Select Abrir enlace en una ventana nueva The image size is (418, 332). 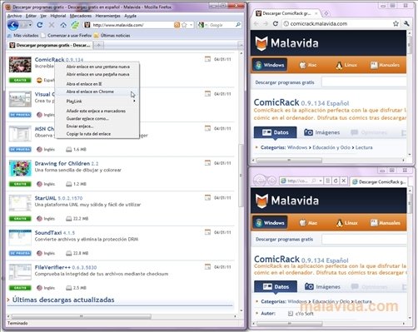point(97,67)
